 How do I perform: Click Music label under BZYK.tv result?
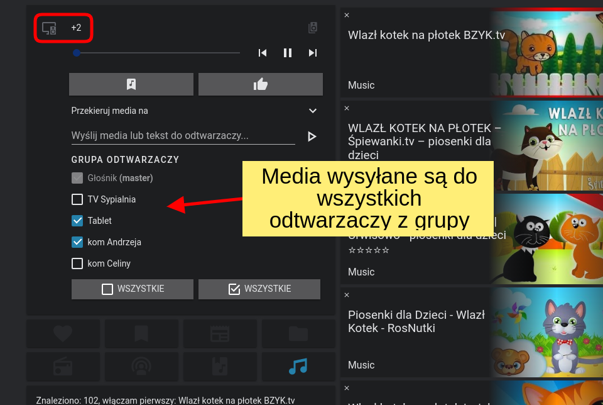coord(361,85)
